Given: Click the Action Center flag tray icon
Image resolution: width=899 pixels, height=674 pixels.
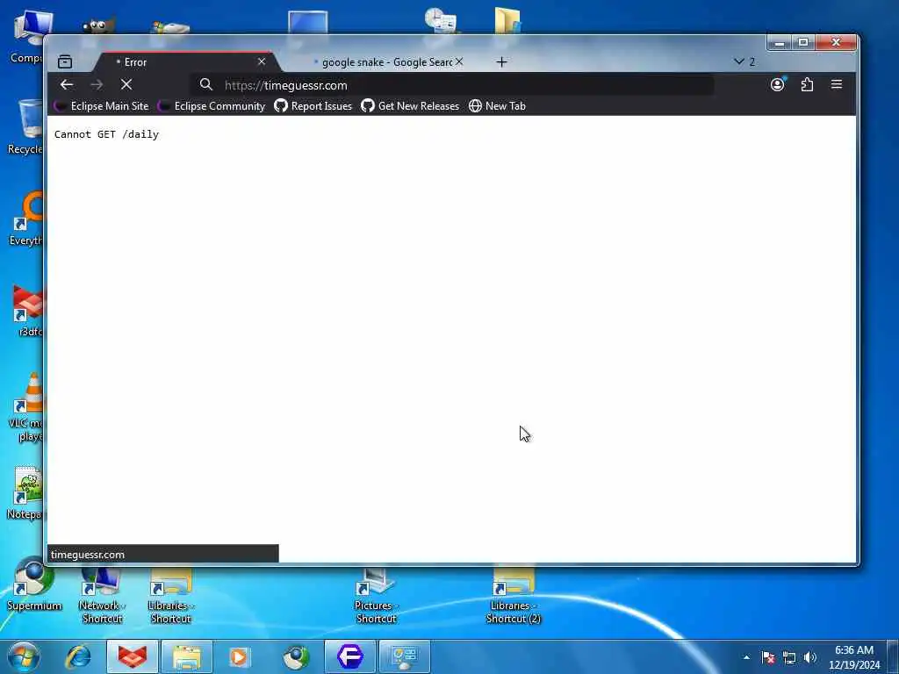Looking at the screenshot, I should (x=768, y=657).
